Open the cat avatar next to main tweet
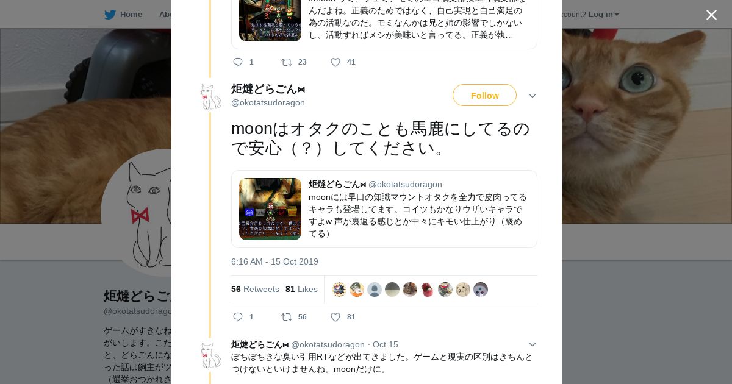Viewport: 732px width, 384px height. point(211,97)
